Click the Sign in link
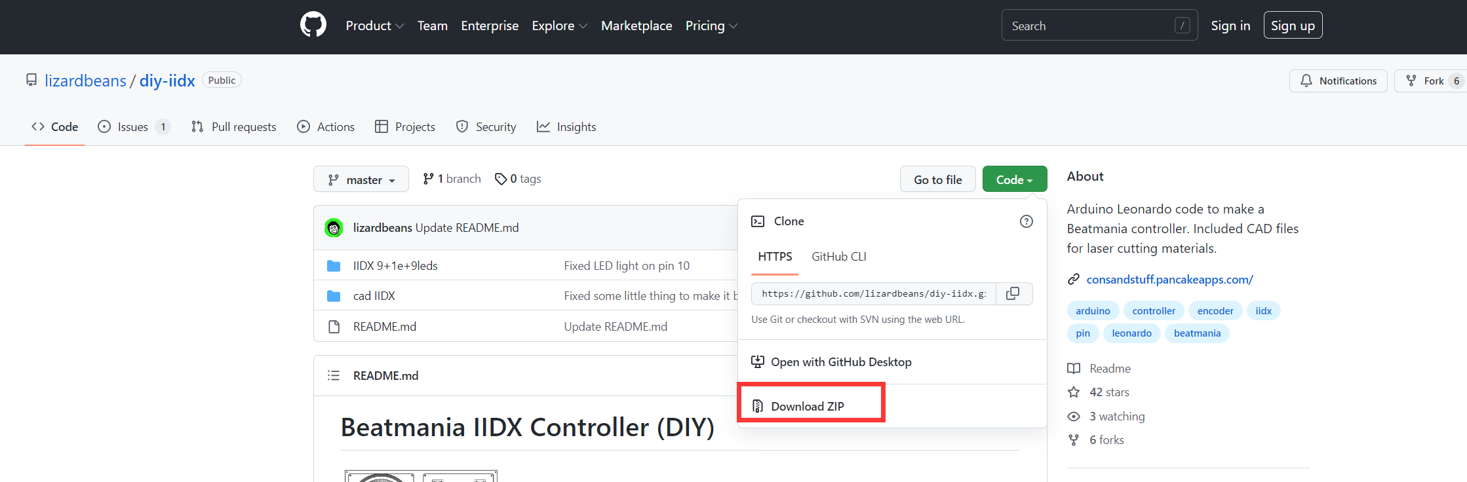This screenshot has height=482, width=1467. point(1230,26)
